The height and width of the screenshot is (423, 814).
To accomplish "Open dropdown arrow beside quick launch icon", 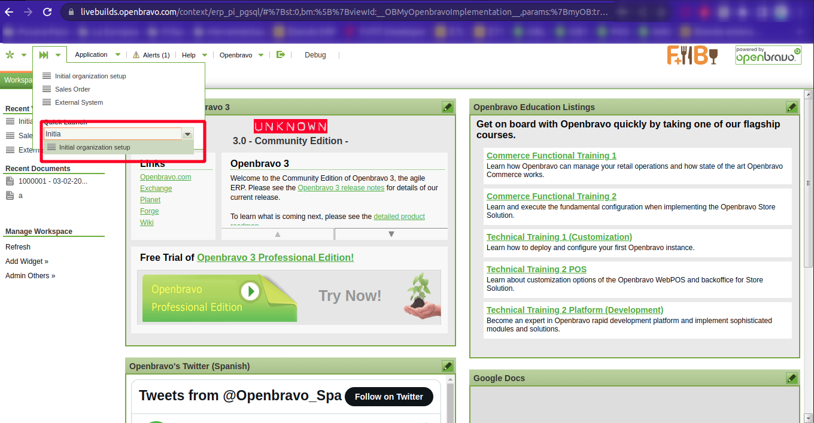I will 58,55.
